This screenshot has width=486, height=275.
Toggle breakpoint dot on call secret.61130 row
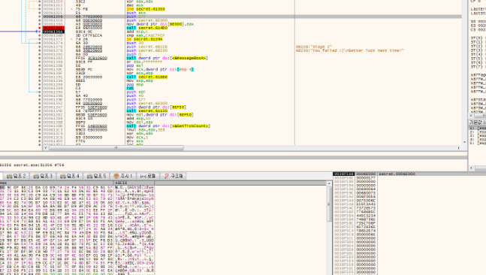[39, 111]
